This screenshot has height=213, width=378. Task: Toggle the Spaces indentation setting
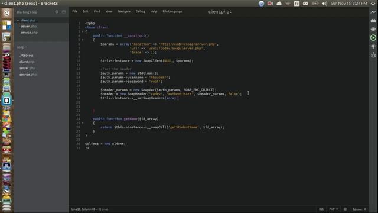359,209
